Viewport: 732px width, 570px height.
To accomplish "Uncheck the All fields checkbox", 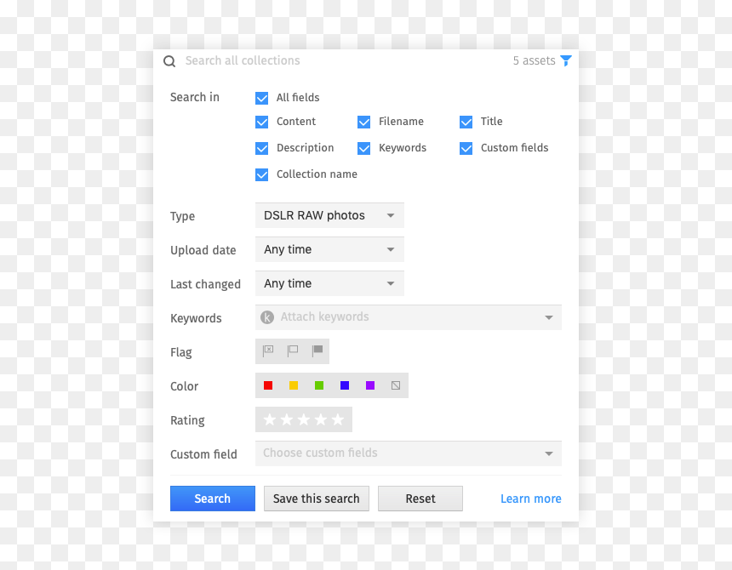I will 262,98.
